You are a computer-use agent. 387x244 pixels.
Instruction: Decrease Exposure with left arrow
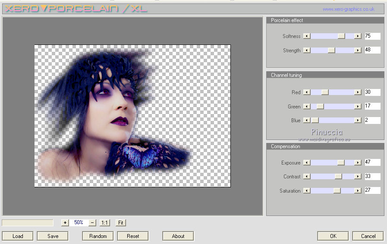click(307, 162)
